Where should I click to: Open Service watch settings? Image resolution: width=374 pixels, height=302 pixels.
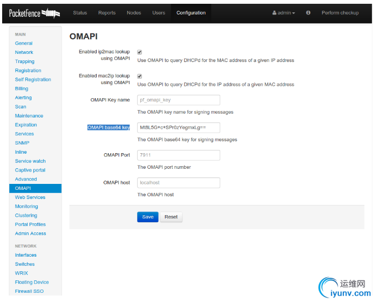(x=30, y=161)
